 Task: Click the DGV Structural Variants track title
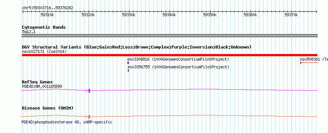tap(137, 47)
